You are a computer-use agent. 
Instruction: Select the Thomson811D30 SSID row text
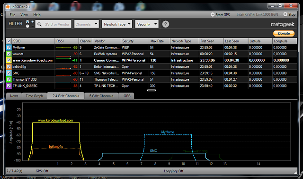pyautogui.click(x=25, y=79)
